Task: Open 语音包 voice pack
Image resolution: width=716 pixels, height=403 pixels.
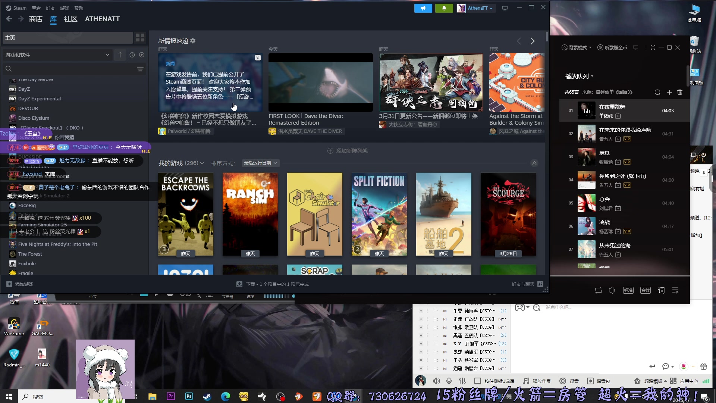Action: 599,381
